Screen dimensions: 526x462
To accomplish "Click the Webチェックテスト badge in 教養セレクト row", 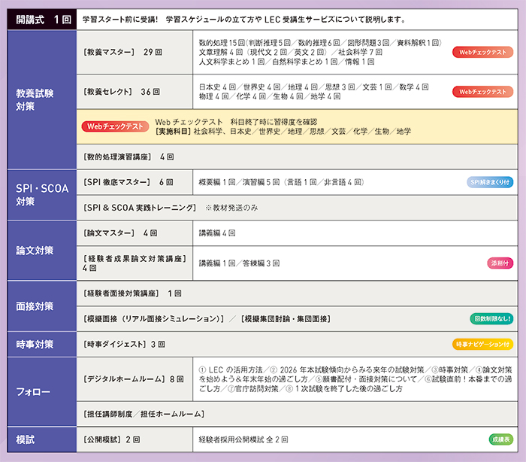I will [x=482, y=92].
